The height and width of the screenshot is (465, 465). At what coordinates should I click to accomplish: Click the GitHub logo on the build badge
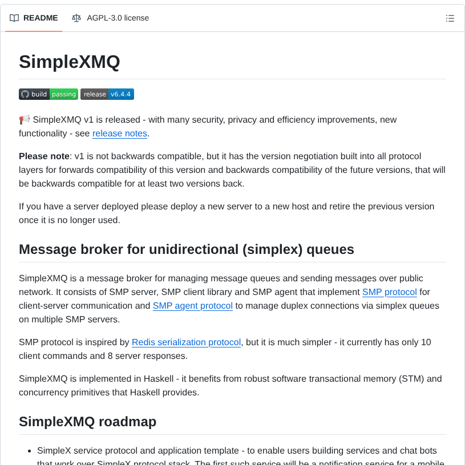click(x=25, y=94)
